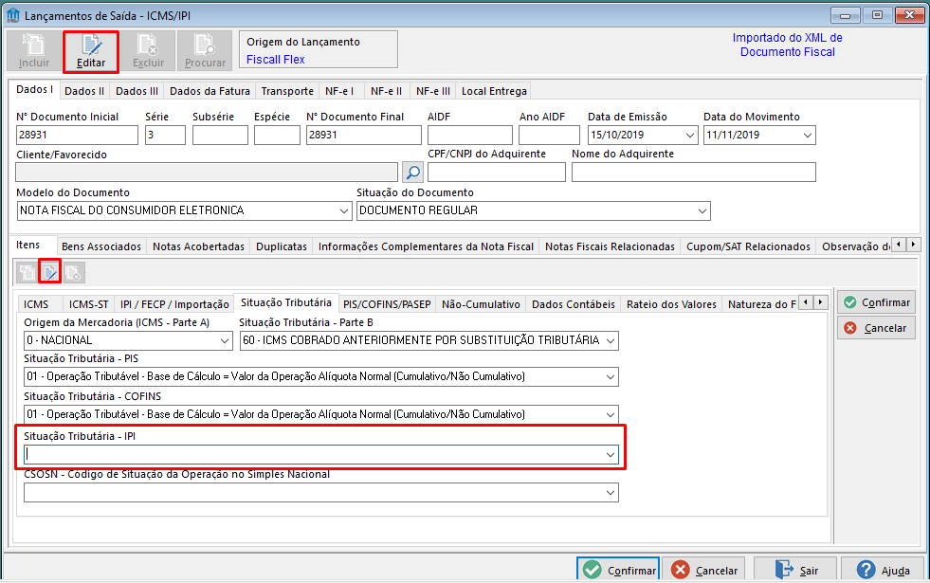Click the client search magnifier icon
Viewport: 930px width, 583px height.
coord(412,173)
